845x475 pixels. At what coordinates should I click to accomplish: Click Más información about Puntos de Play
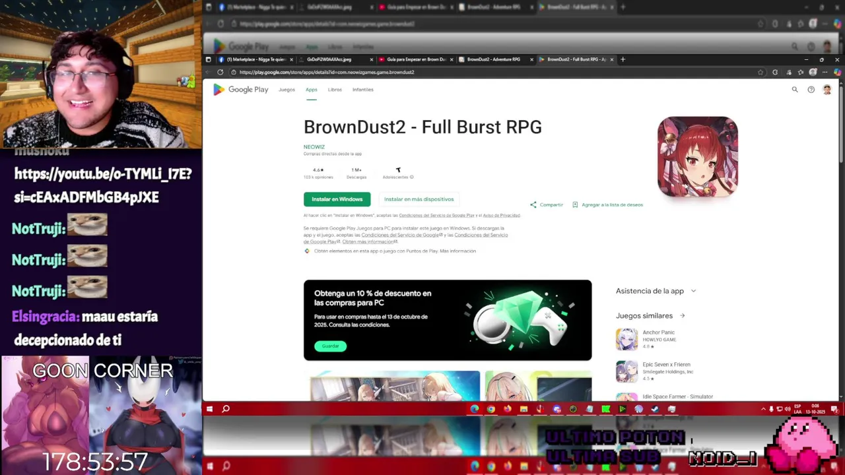coord(457,251)
